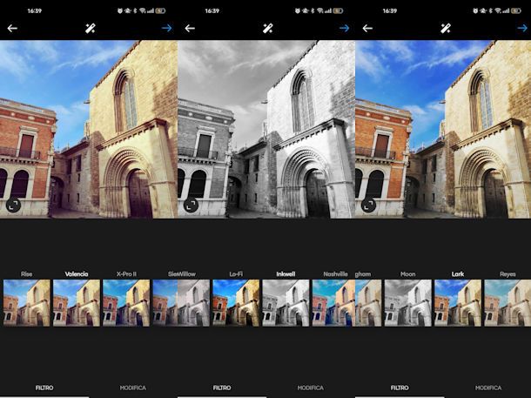Open the FILTRO tab on the Inkwell screen

(222, 388)
